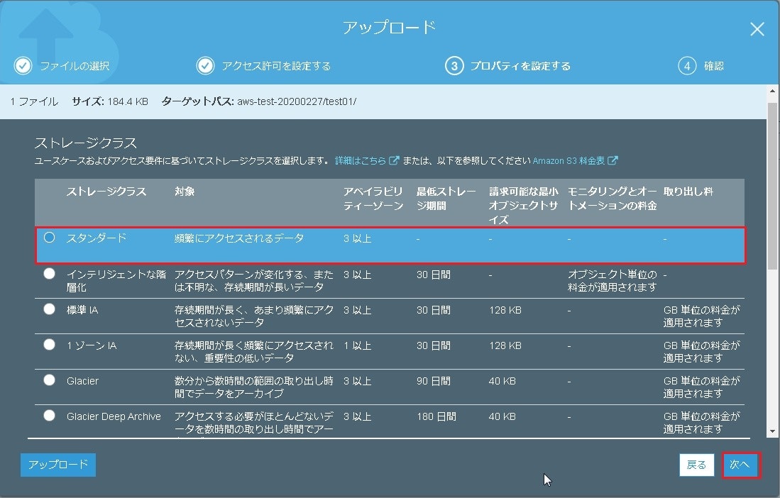This screenshot has height=498, width=780.
Task: Click the 標準 IA label
Action: pyautogui.click(x=82, y=309)
